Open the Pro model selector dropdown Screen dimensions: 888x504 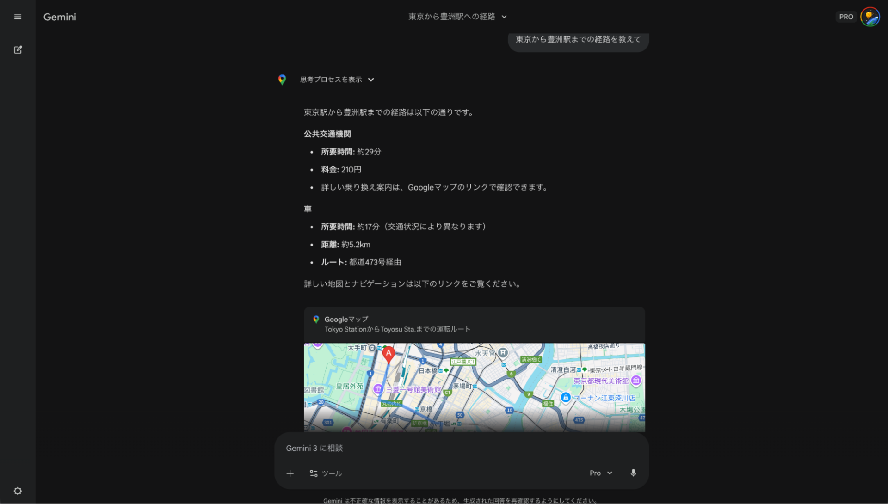[600, 473]
